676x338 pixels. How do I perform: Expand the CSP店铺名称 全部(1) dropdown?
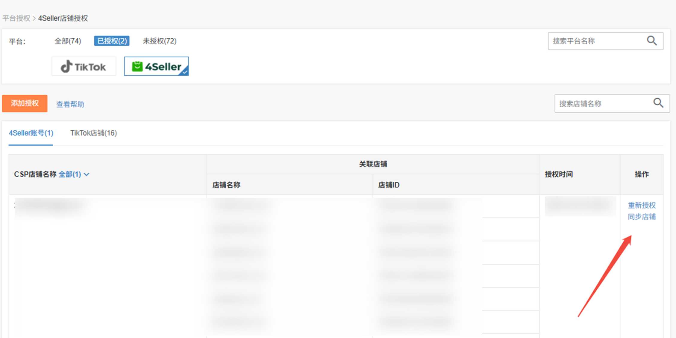click(70, 174)
